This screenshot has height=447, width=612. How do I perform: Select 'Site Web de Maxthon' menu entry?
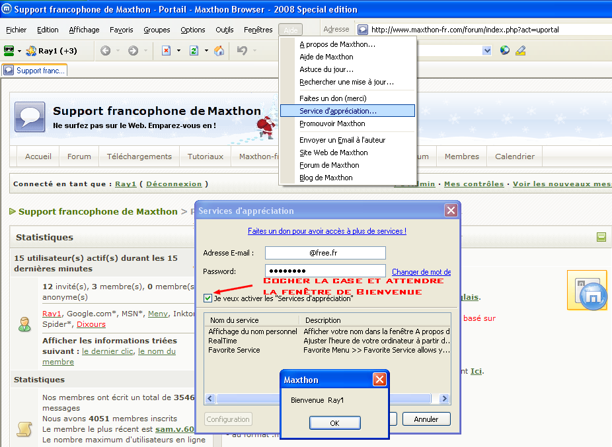[348, 153]
